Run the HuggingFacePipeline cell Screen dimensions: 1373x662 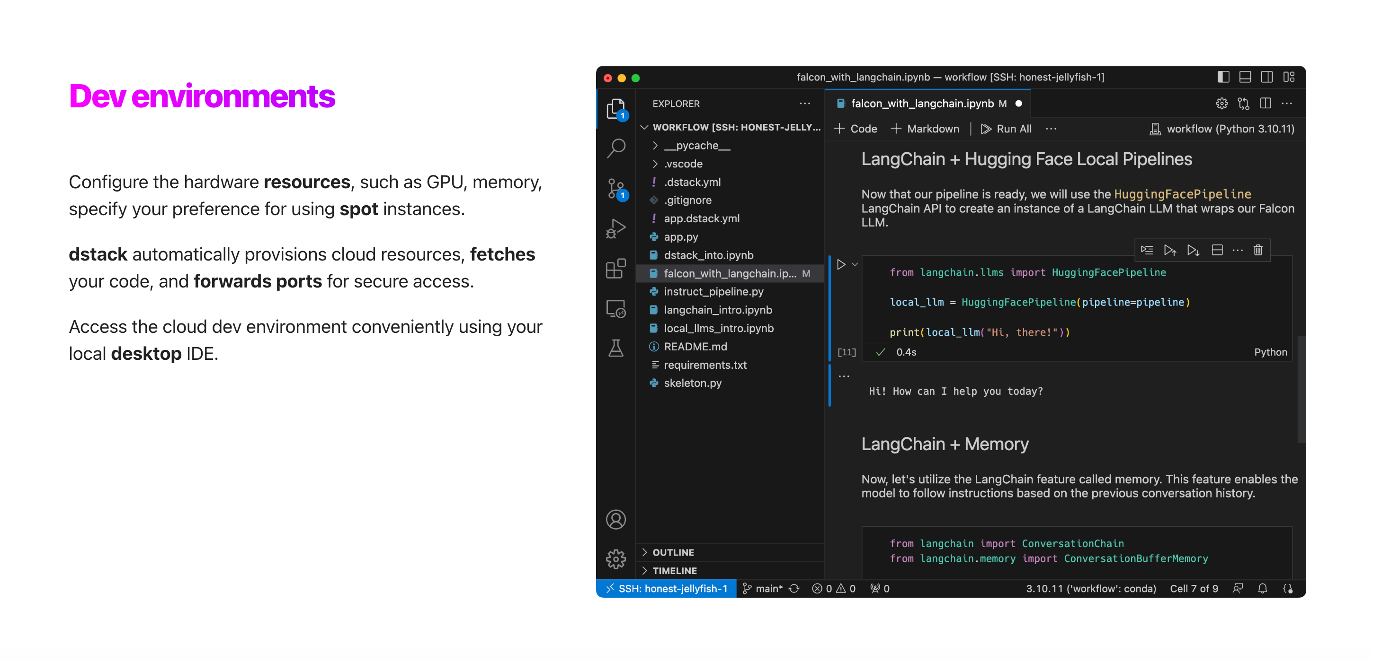(x=841, y=264)
